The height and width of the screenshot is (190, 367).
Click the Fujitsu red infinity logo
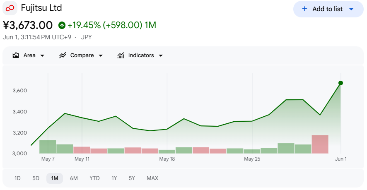10,8
